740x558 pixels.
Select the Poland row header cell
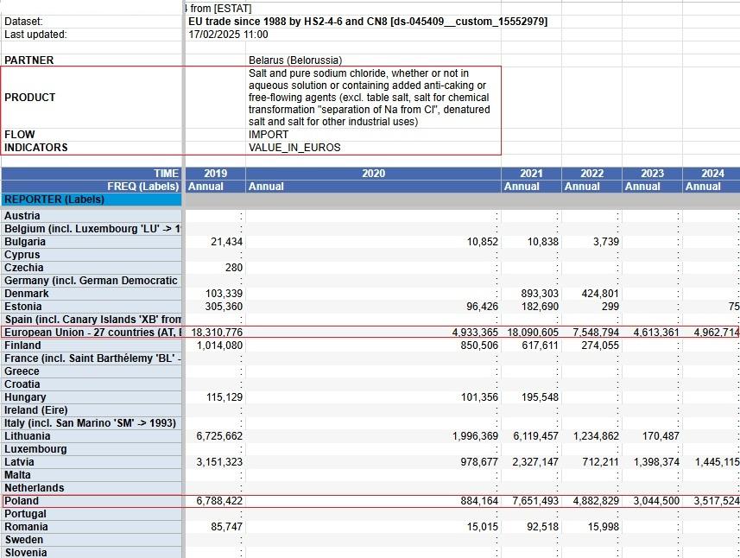pos(92,501)
